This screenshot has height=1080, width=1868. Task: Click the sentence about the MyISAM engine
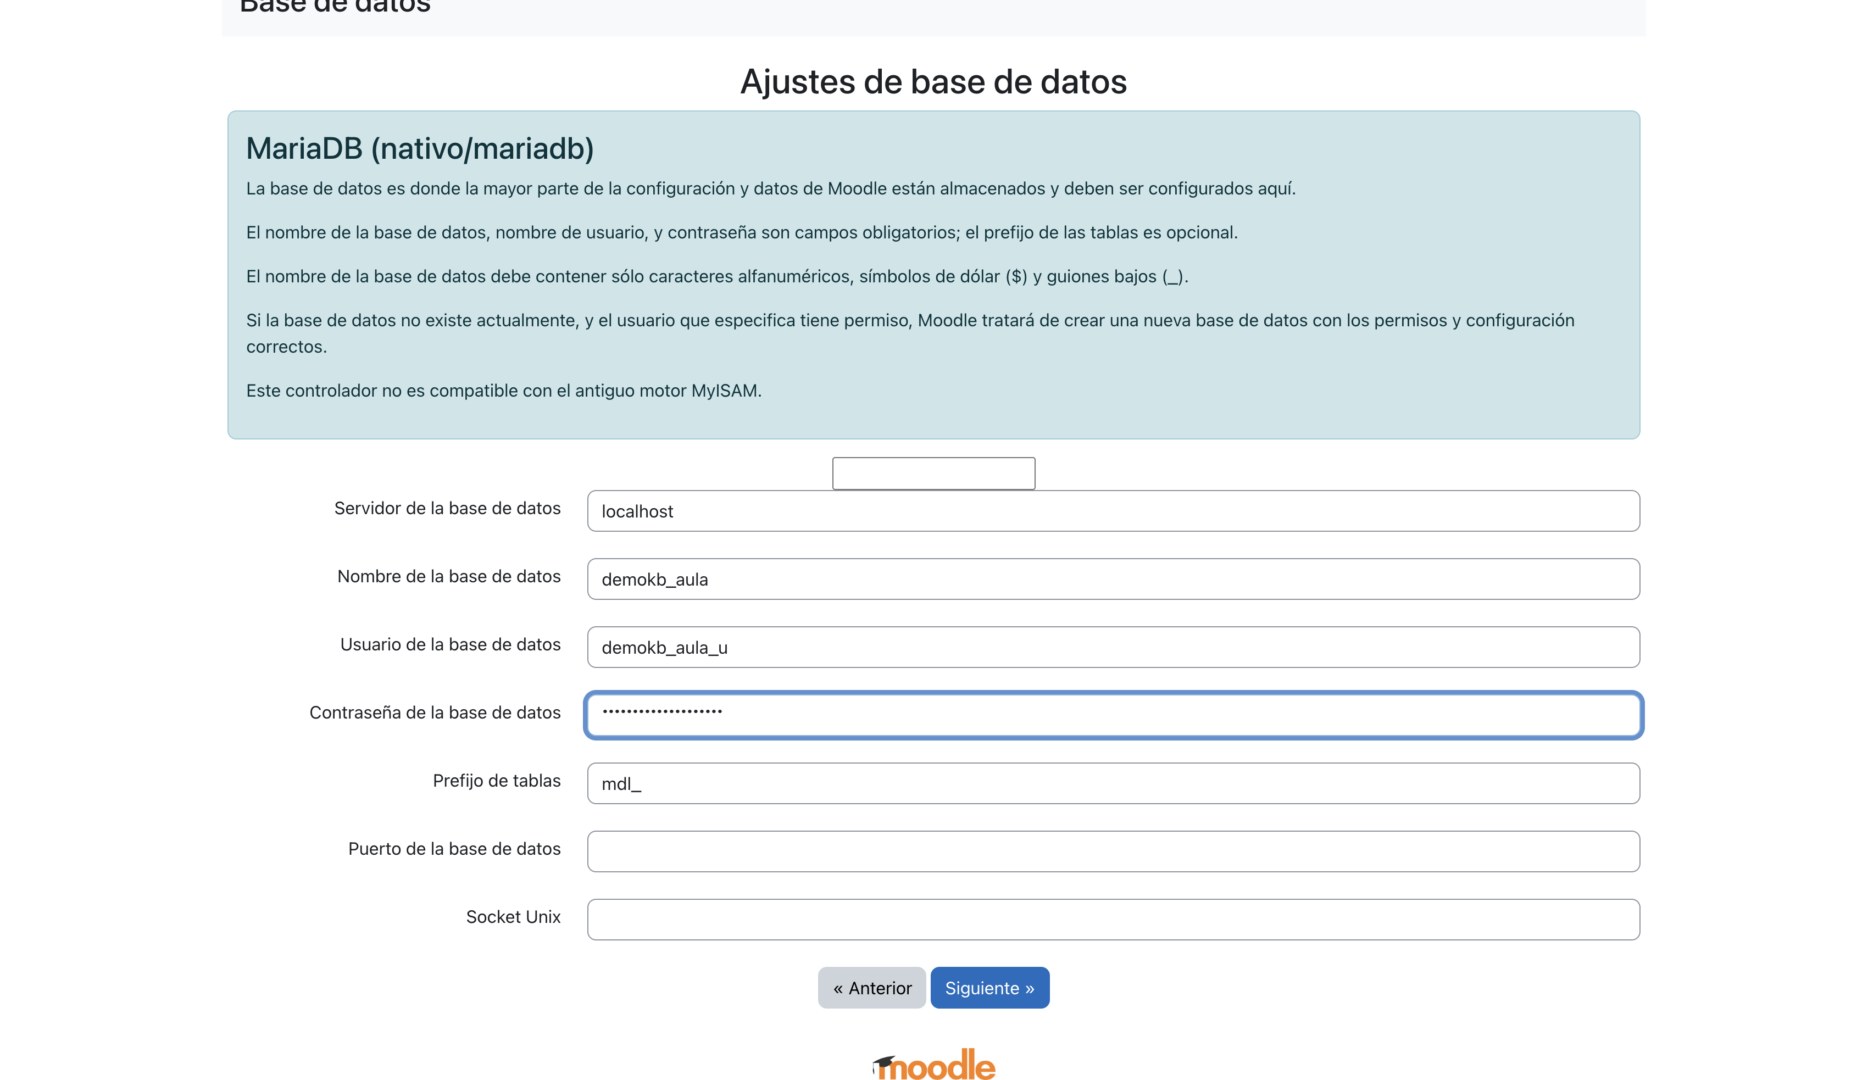click(503, 391)
